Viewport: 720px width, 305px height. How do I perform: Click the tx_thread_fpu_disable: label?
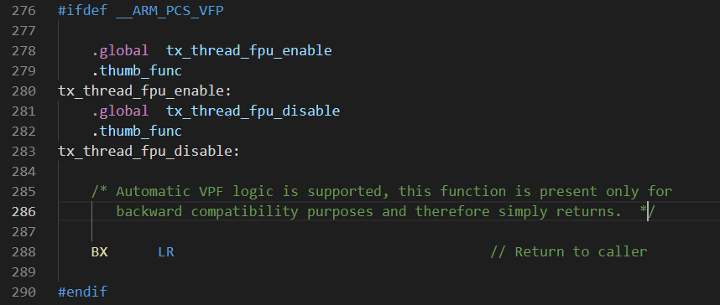point(149,152)
